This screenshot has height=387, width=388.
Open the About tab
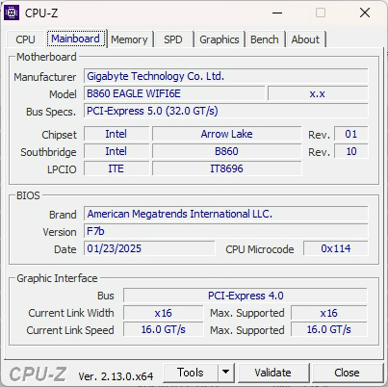point(305,39)
